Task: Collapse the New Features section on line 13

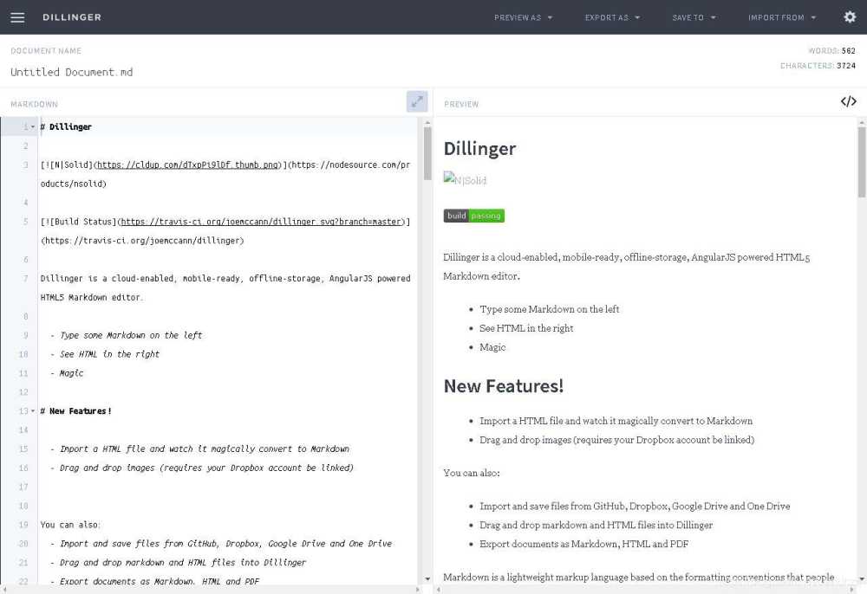Action: (x=33, y=411)
